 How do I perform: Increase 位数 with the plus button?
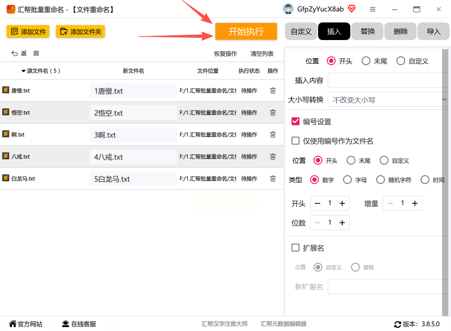pos(342,223)
